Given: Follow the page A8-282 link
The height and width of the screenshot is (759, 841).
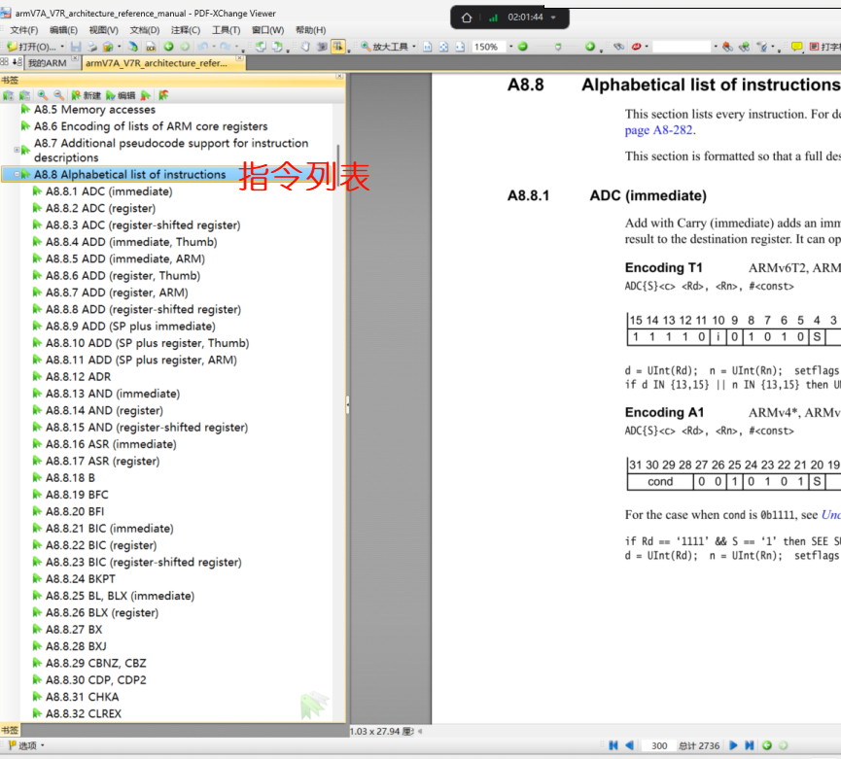Looking at the screenshot, I should point(659,130).
